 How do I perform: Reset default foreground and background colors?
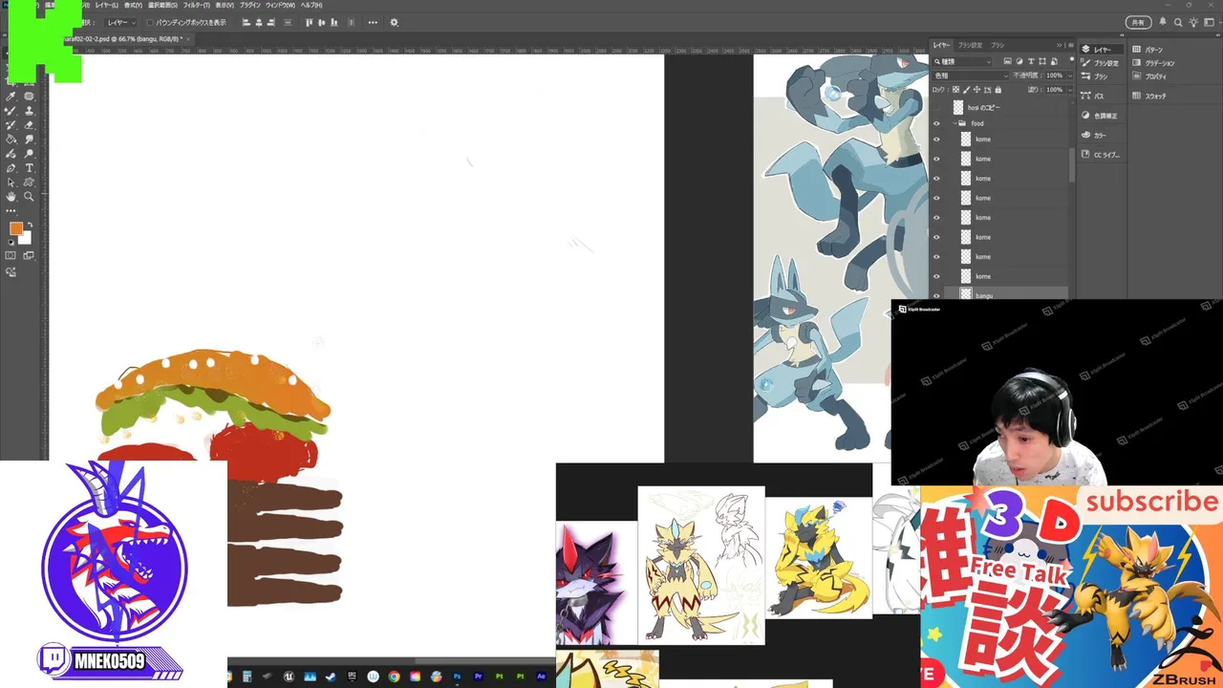click(x=11, y=243)
